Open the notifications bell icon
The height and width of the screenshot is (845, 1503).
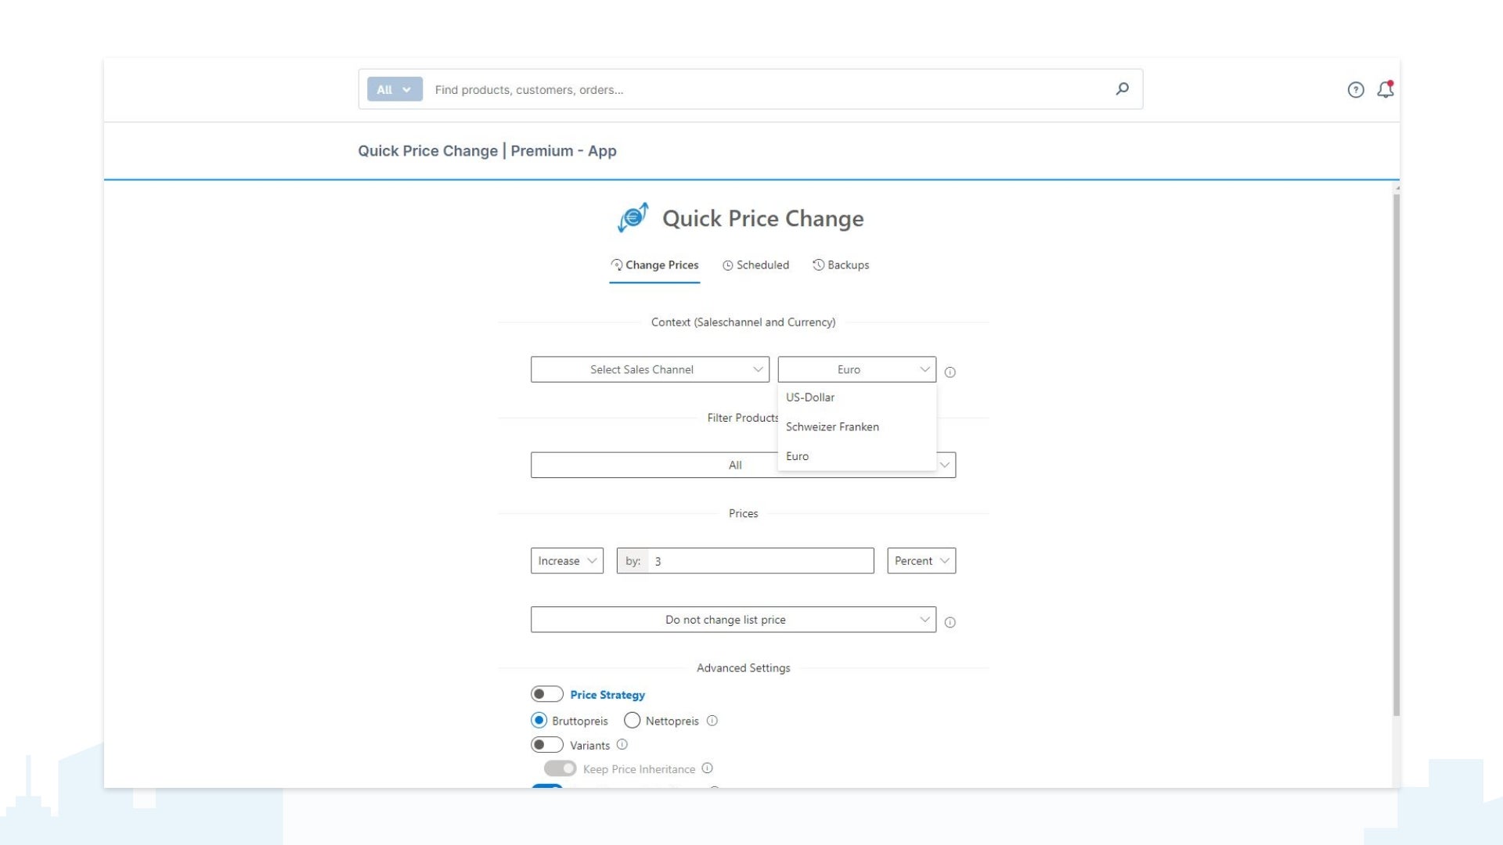point(1386,89)
